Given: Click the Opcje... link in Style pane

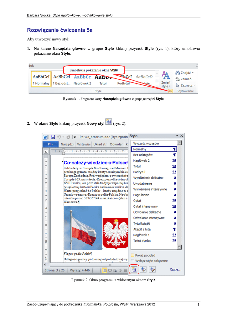Looking at the screenshot, I should click(175, 269).
